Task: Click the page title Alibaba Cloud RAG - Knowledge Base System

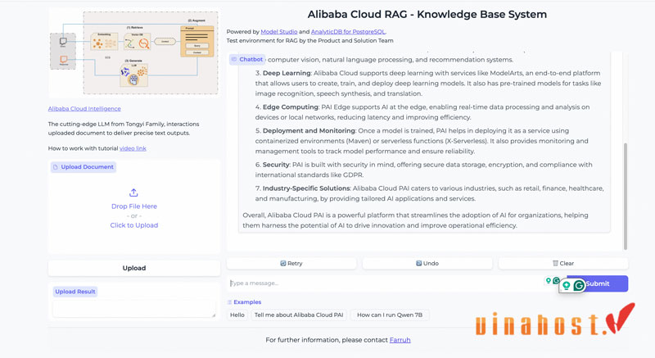Action: coord(427,14)
